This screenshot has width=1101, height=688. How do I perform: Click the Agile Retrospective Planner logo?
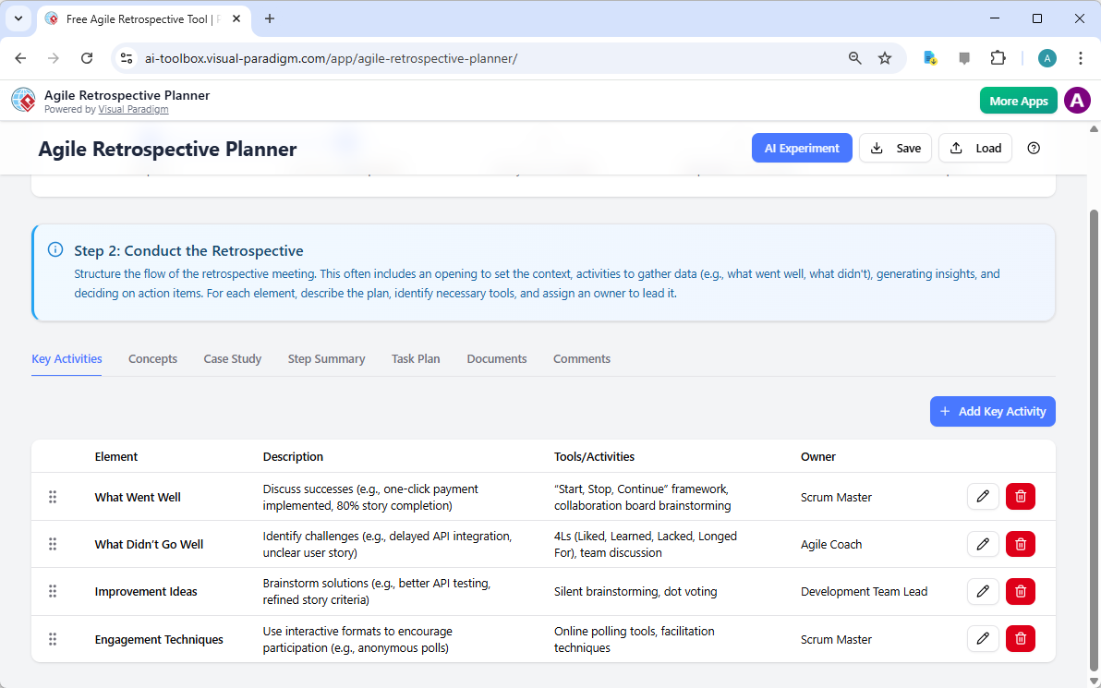click(23, 100)
